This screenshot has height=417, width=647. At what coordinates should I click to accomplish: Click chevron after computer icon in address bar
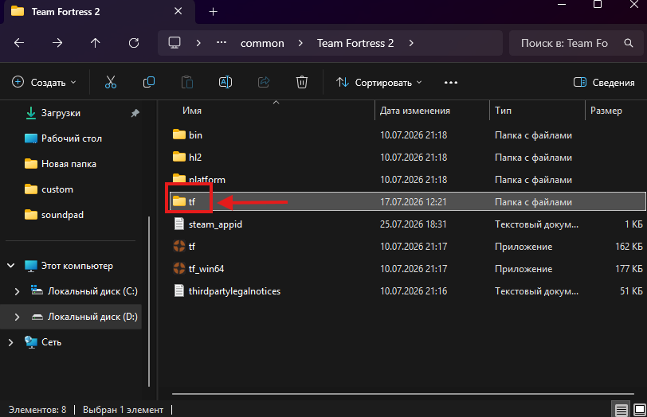click(198, 43)
